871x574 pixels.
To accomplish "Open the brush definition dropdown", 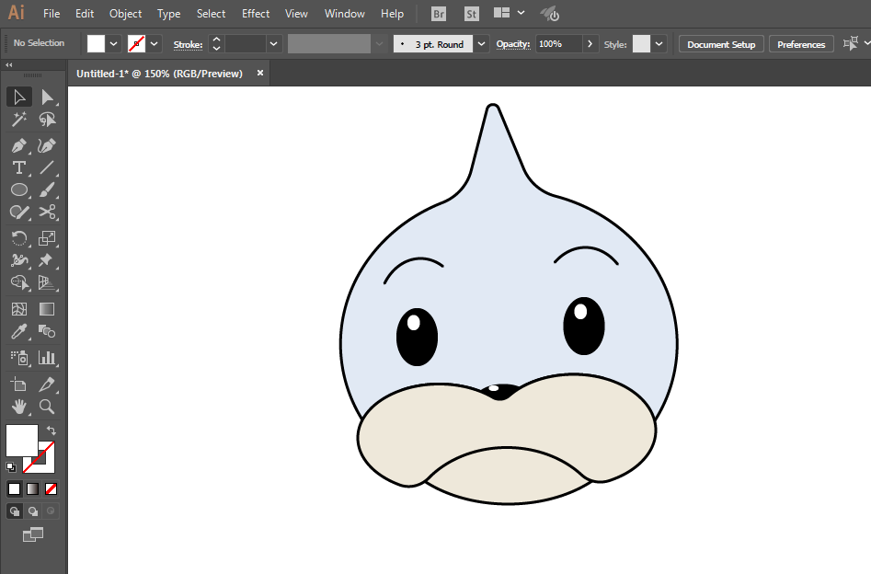I will coord(481,44).
